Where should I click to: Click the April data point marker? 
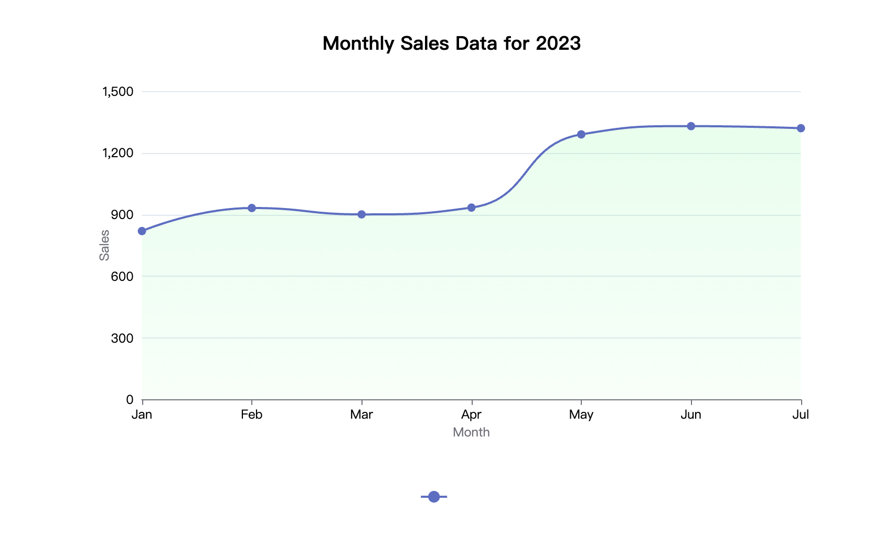(471, 208)
